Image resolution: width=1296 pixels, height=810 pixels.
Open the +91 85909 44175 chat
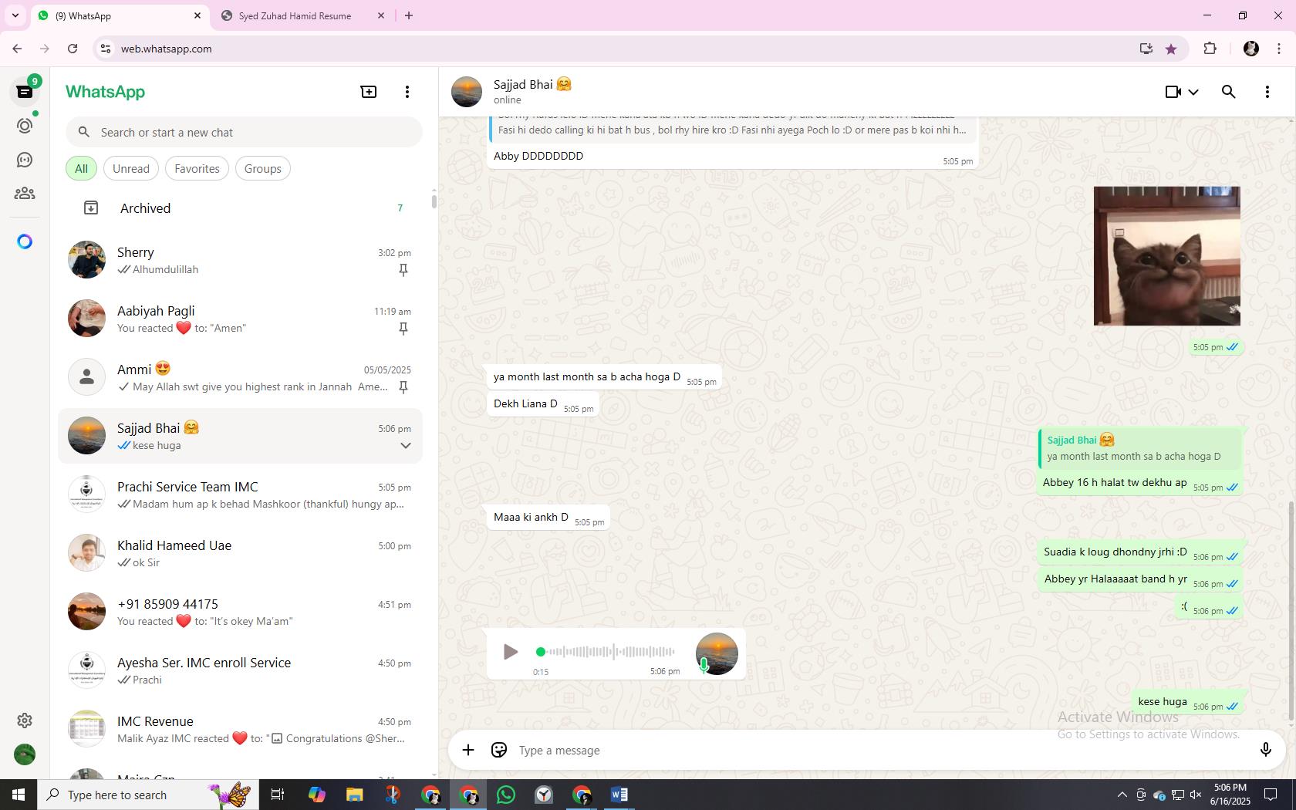pos(241,612)
